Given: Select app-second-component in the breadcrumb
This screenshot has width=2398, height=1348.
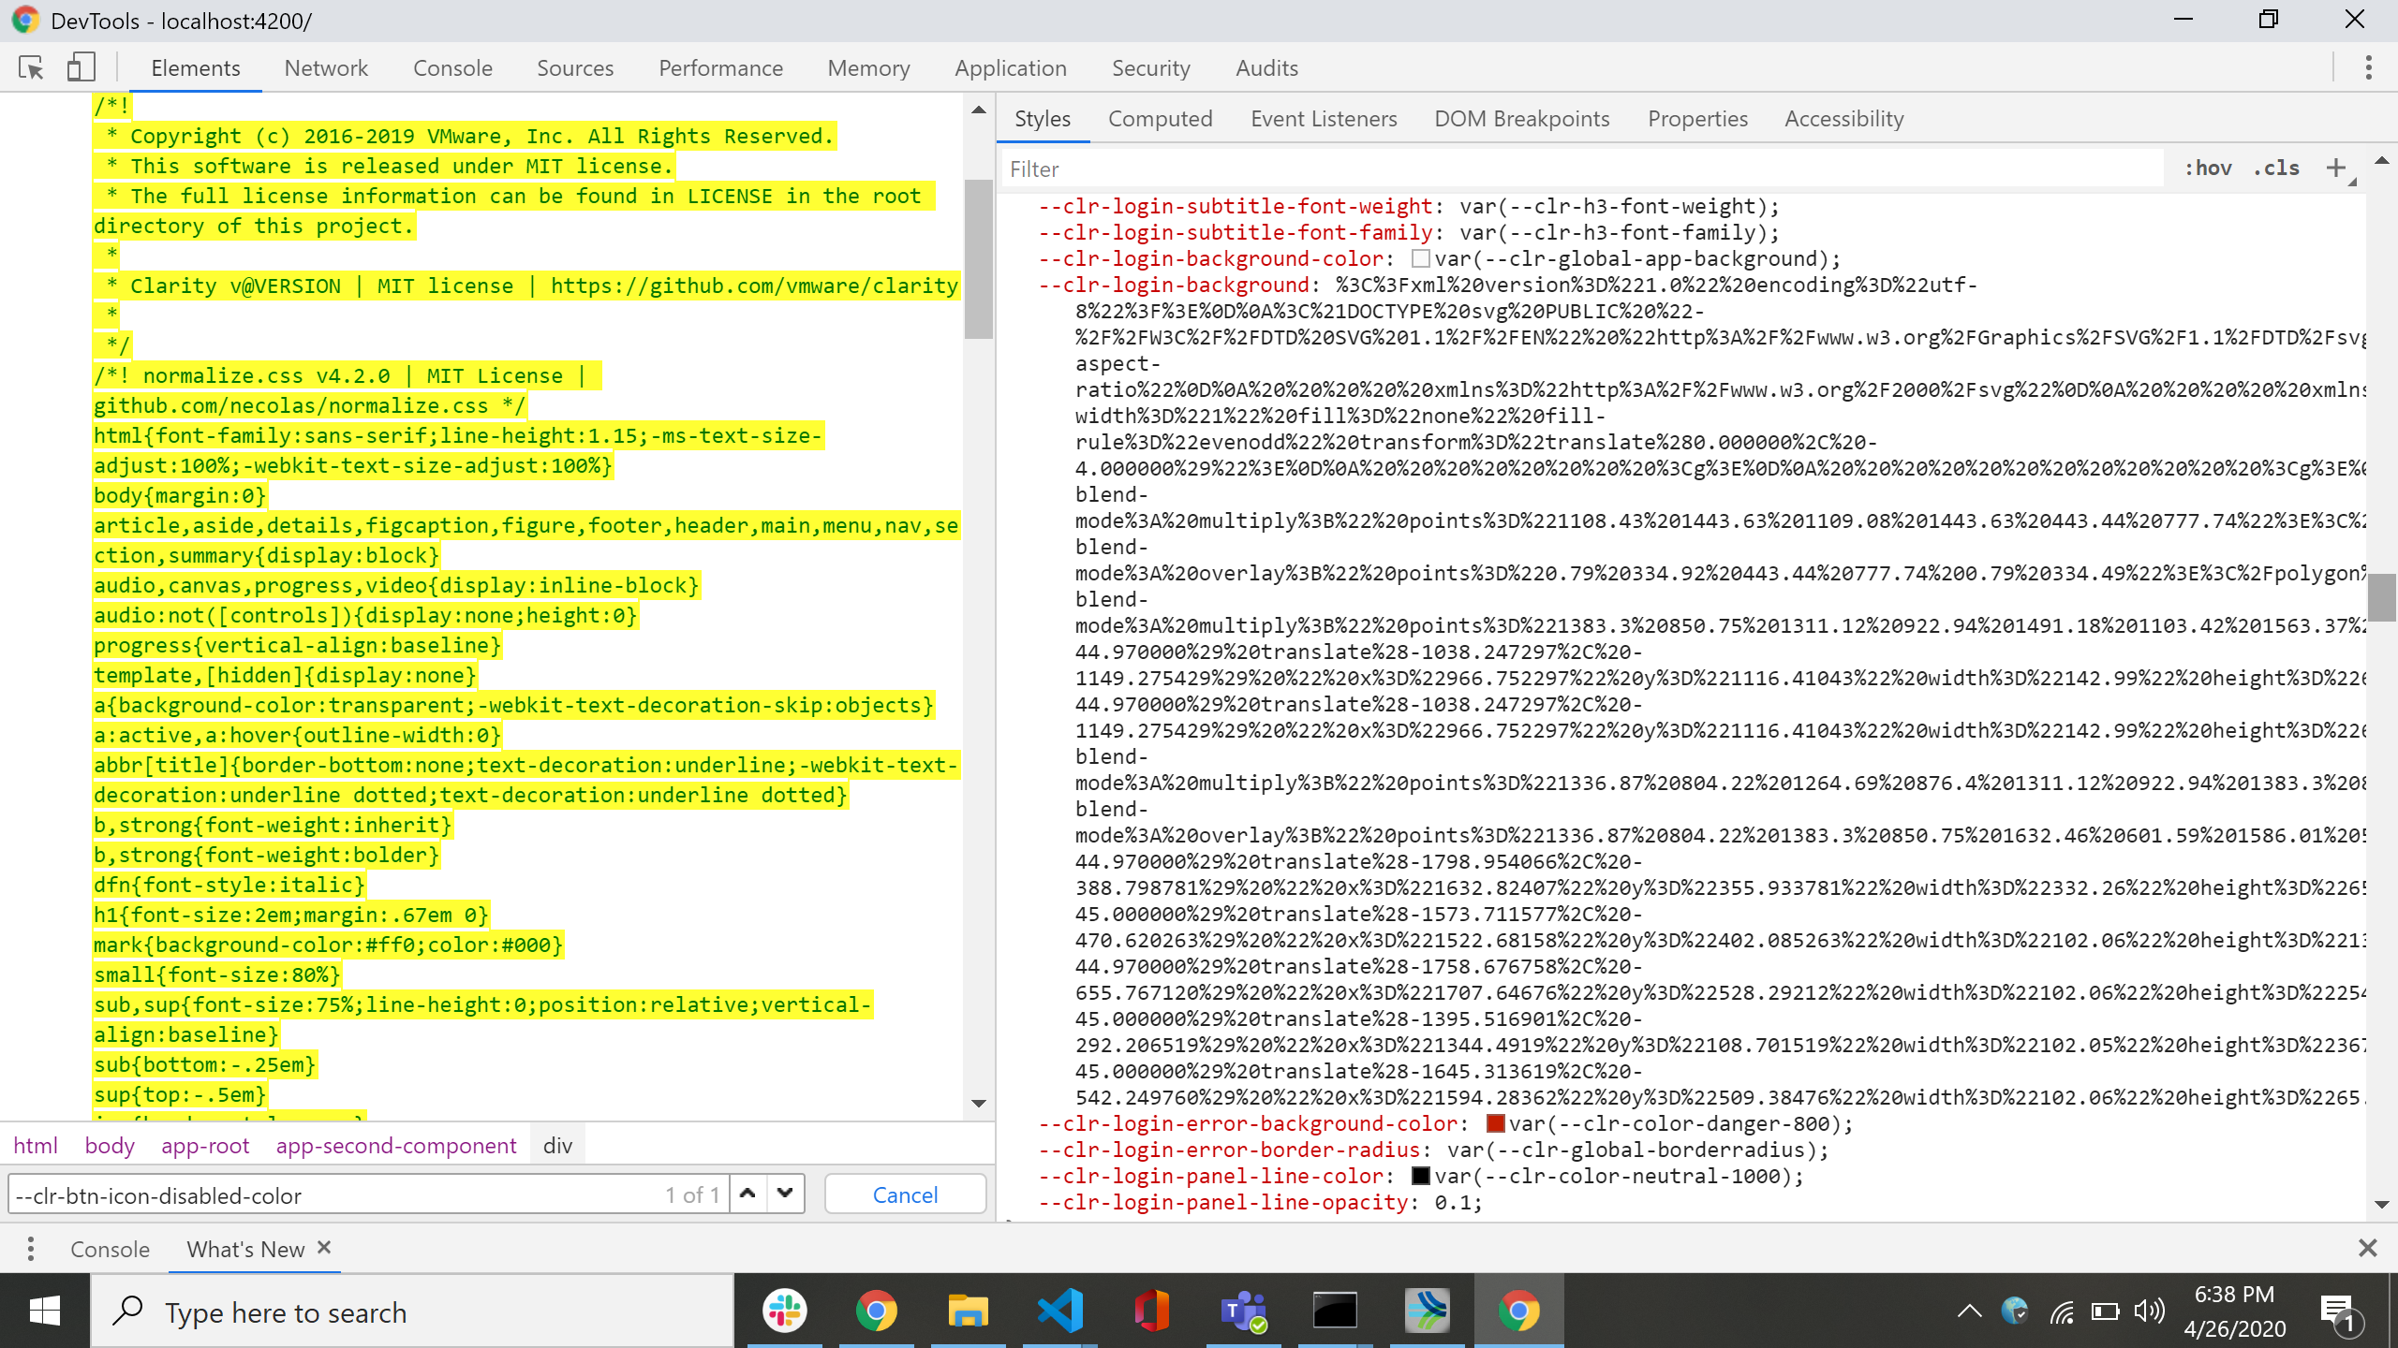Looking at the screenshot, I should 395,1146.
